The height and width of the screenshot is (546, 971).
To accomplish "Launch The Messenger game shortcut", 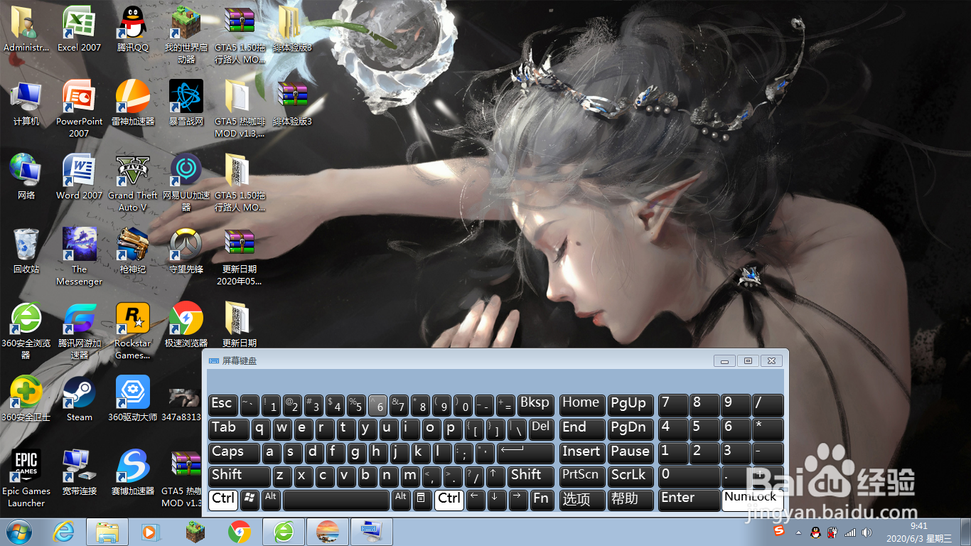I will (79, 256).
